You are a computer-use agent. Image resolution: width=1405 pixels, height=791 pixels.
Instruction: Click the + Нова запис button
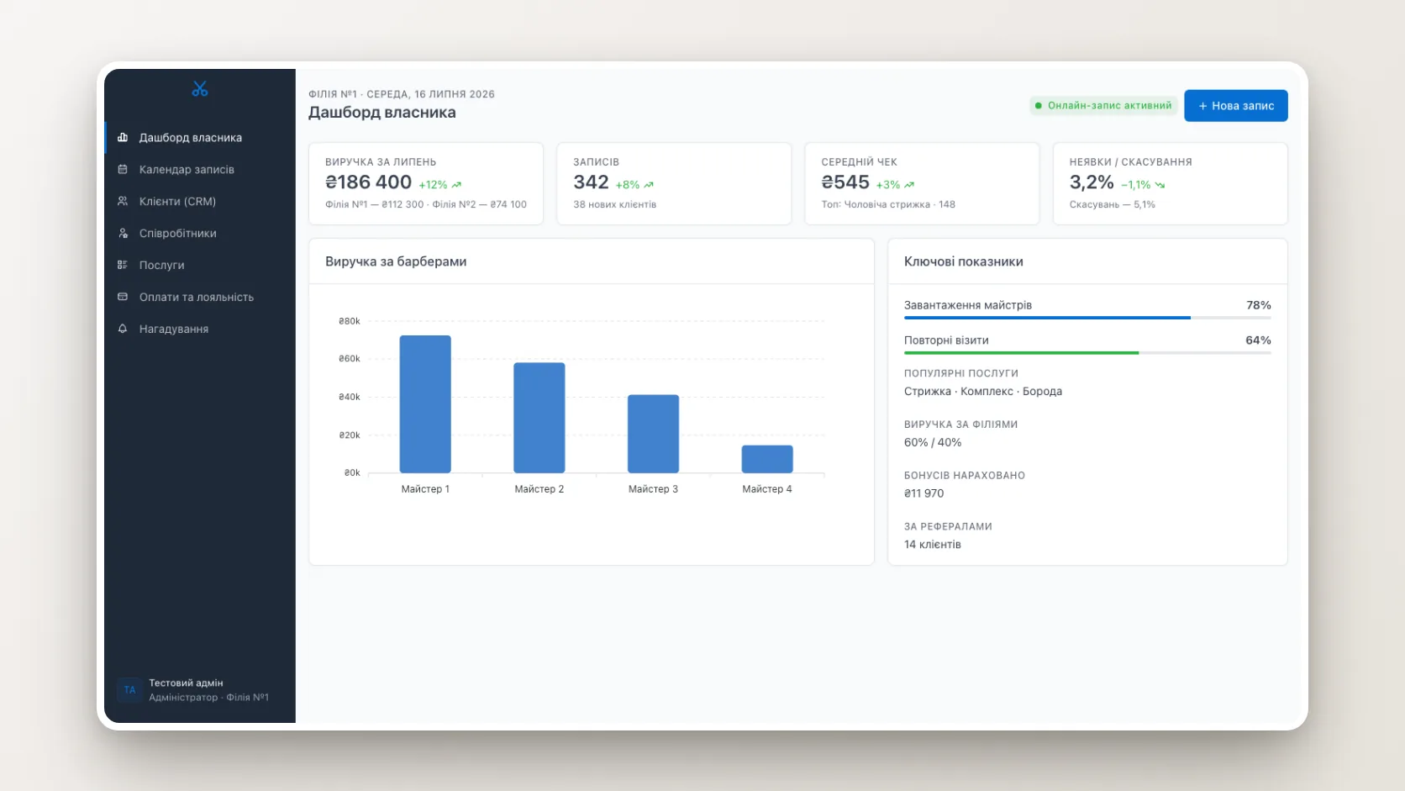pyautogui.click(x=1235, y=106)
